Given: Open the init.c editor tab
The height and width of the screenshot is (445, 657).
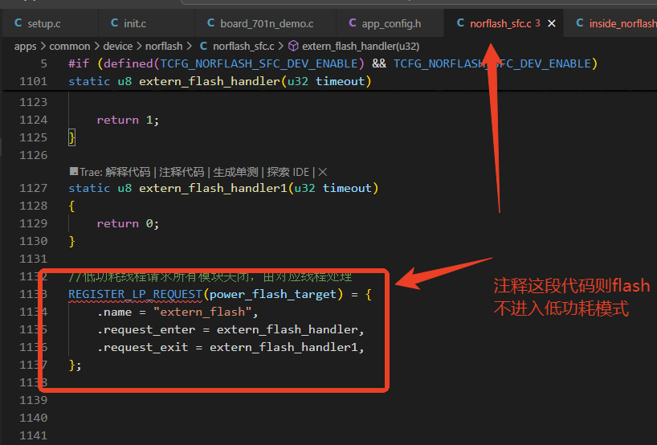Looking at the screenshot, I should tap(134, 23).
